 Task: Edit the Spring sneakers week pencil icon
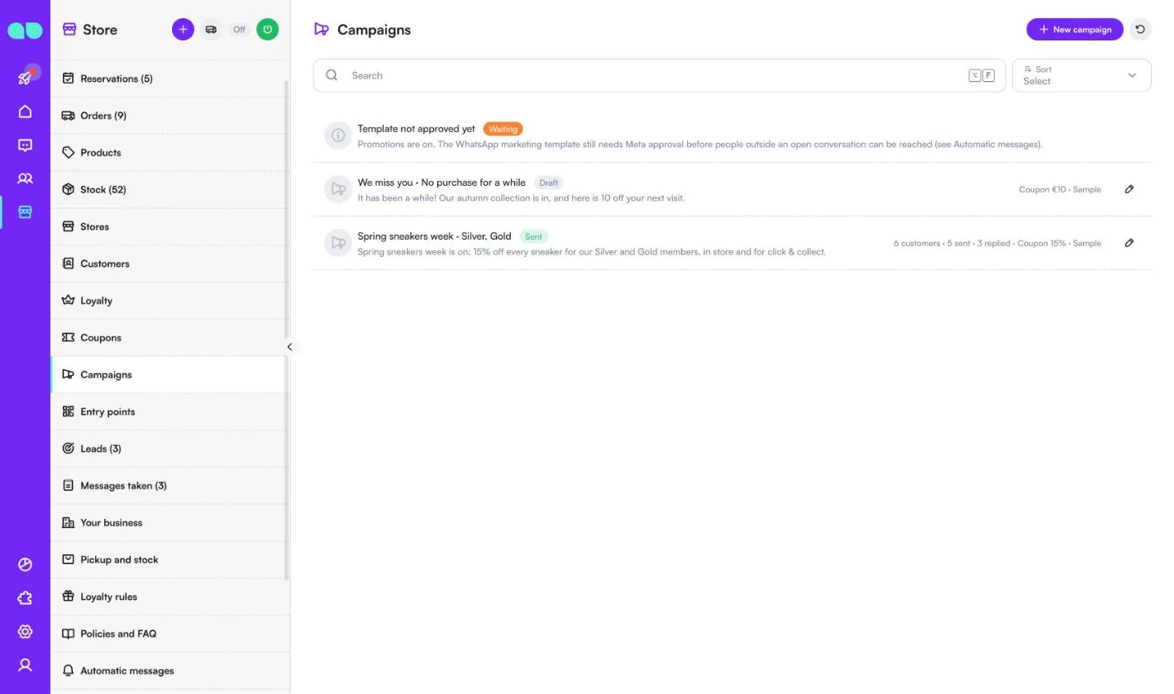(1129, 243)
